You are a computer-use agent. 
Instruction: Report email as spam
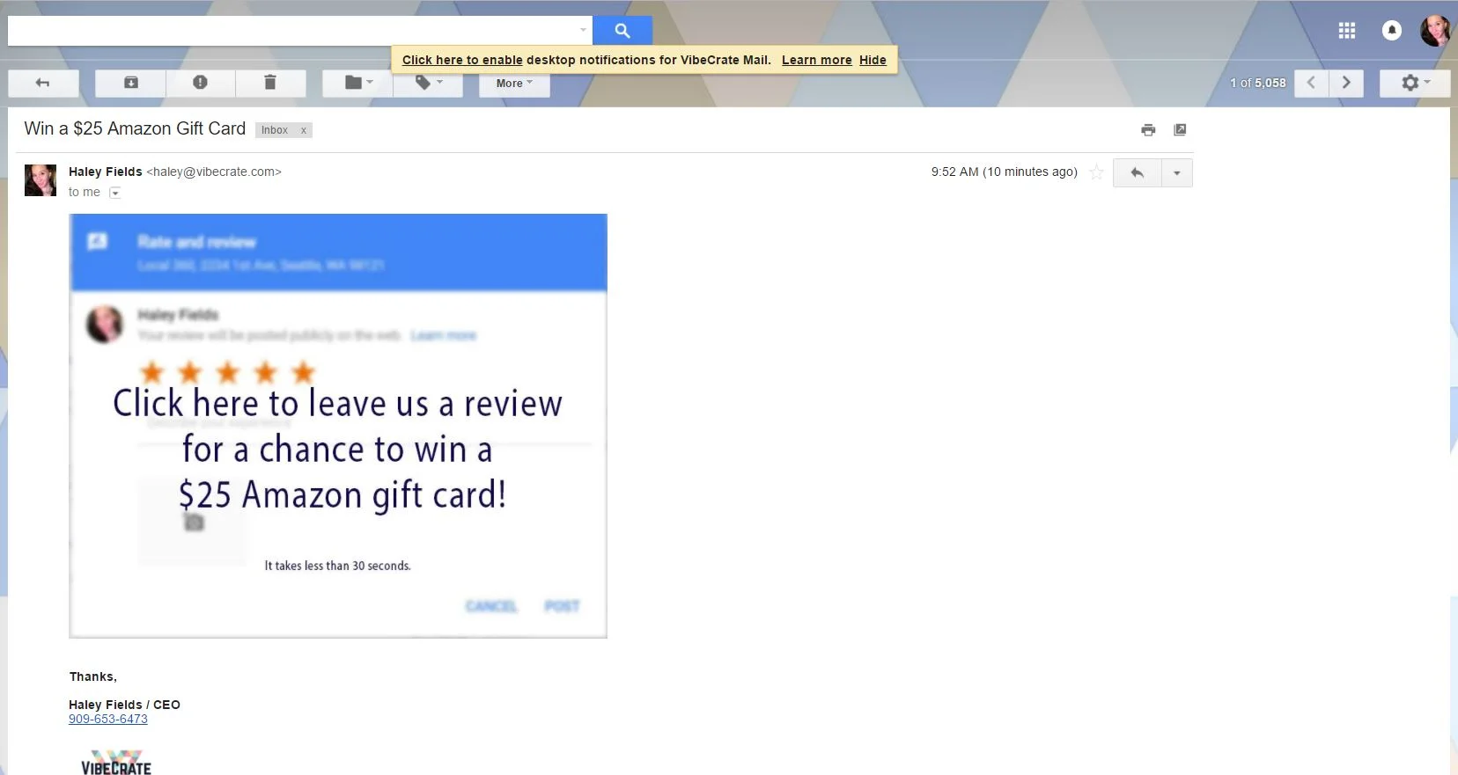click(x=200, y=83)
